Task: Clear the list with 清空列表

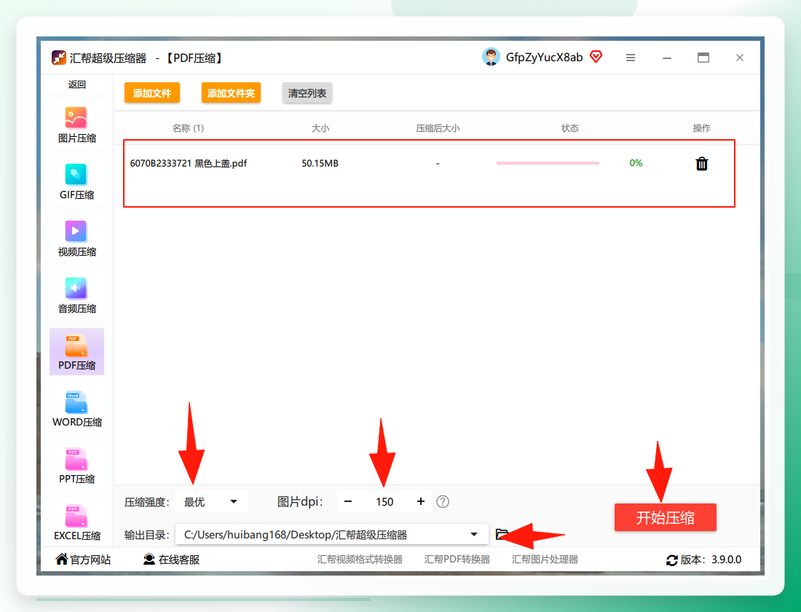Action: pyautogui.click(x=307, y=93)
